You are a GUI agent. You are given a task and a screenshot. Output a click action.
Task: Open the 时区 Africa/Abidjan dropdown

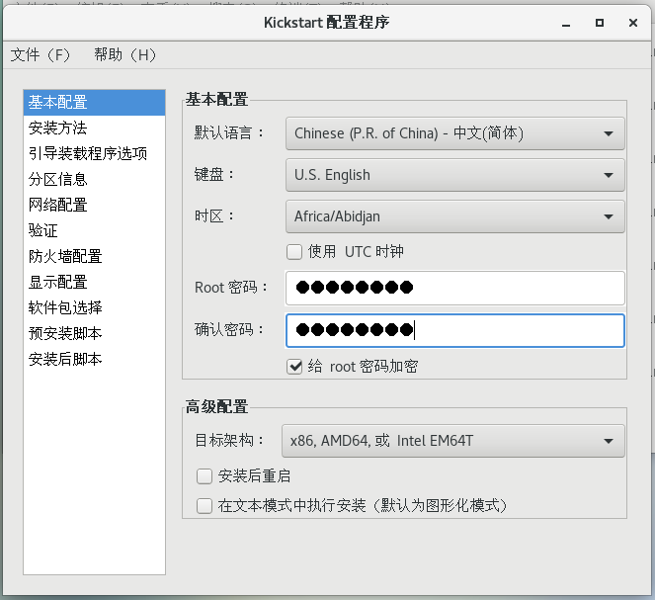454,216
